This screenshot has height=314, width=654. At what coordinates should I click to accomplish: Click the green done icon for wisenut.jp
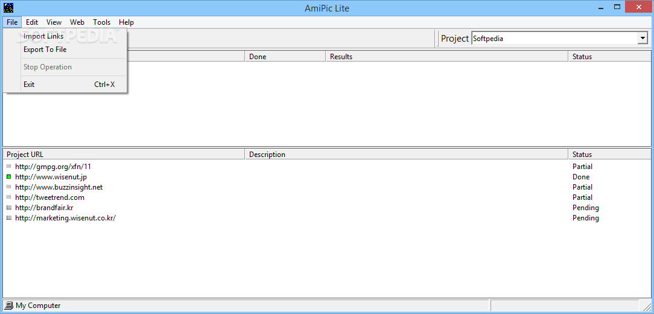pyautogui.click(x=9, y=176)
